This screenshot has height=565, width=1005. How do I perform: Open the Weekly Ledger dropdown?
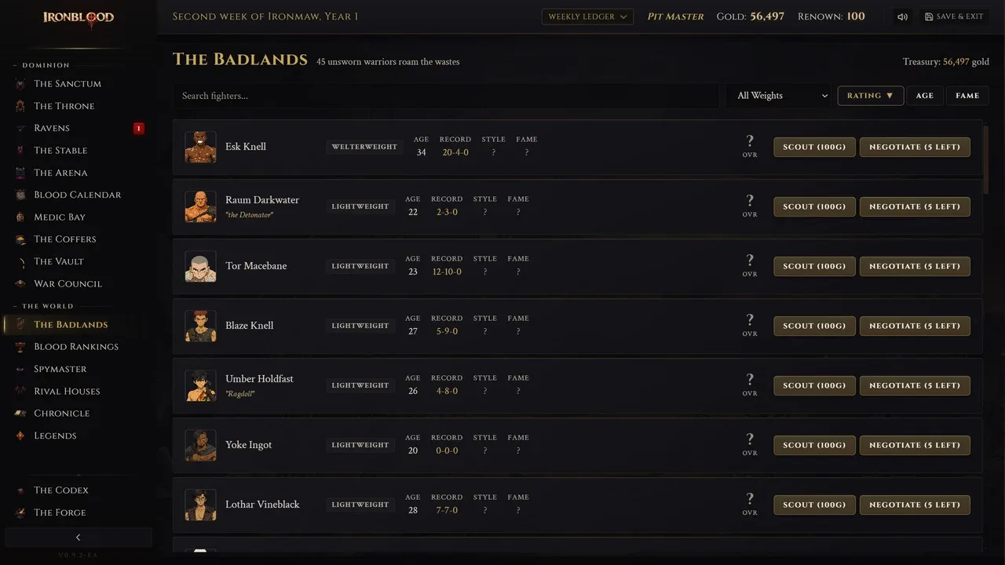click(x=587, y=16)
